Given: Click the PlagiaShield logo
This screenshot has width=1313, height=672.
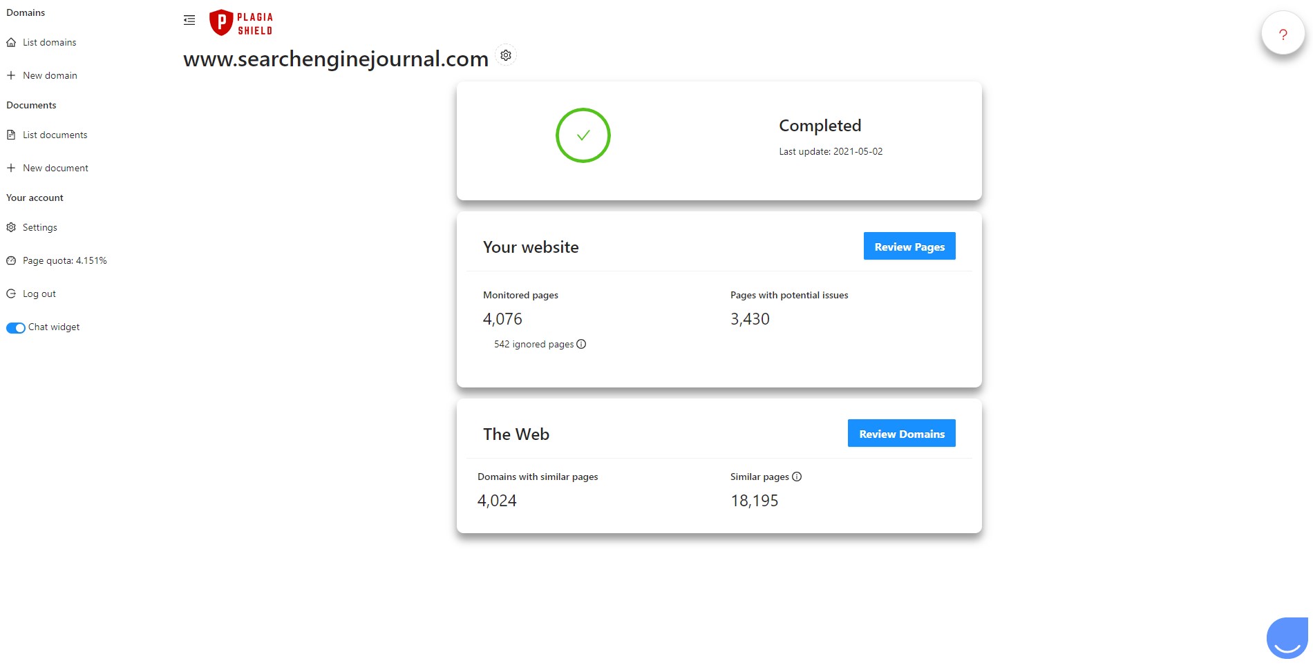Looking at the screenshot, I should pyautogui.click(x=241, y=23).
